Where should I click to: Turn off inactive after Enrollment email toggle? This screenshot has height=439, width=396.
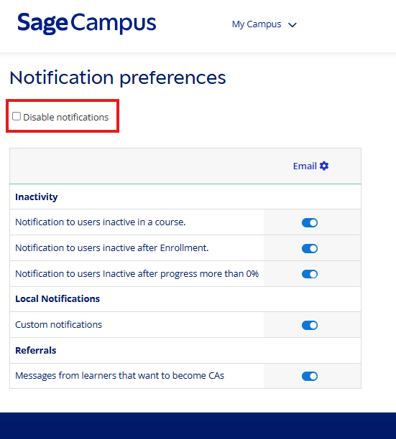(310, 248)
